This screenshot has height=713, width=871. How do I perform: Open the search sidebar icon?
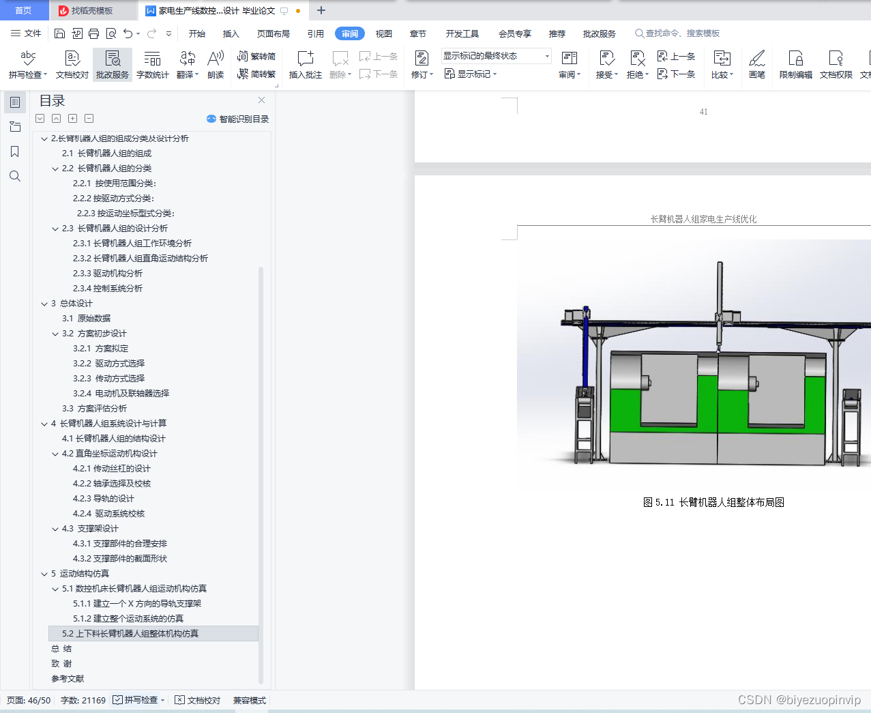(15, 176)
